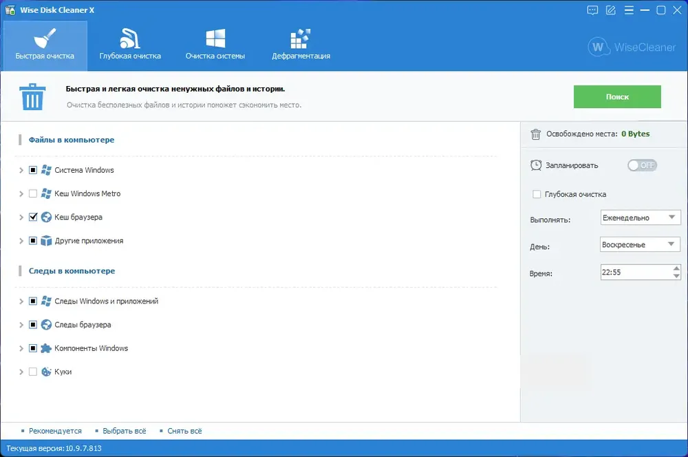Click the globe icon beside Кеш браузера
The width and height of the screenshot is (688, 457).
pos(46,217)
